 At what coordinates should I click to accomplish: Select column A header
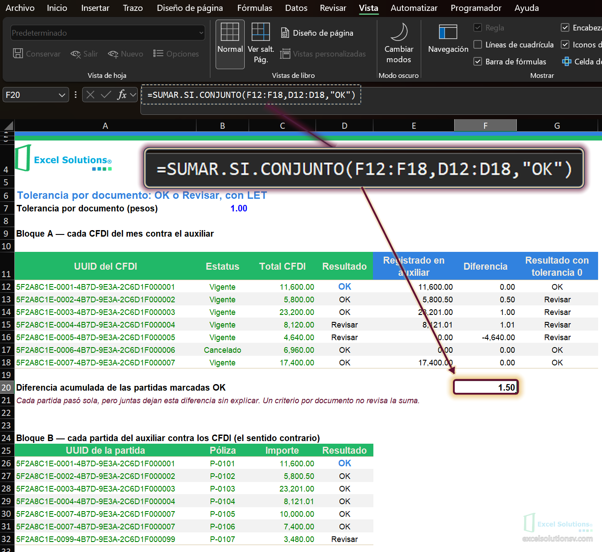coord(105,126)
